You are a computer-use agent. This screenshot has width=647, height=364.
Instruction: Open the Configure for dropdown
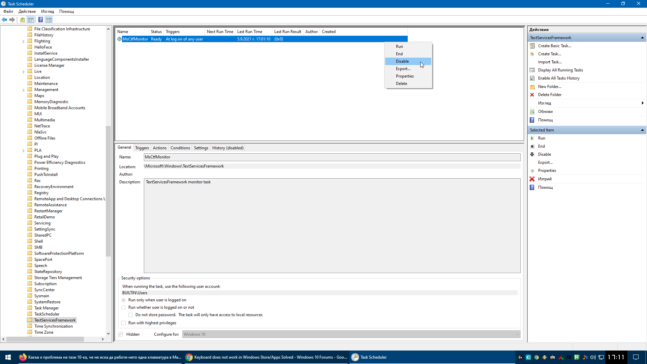point(351,334)
